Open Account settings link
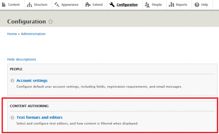This screenshot has height=134, width=219. click(32, 81)
